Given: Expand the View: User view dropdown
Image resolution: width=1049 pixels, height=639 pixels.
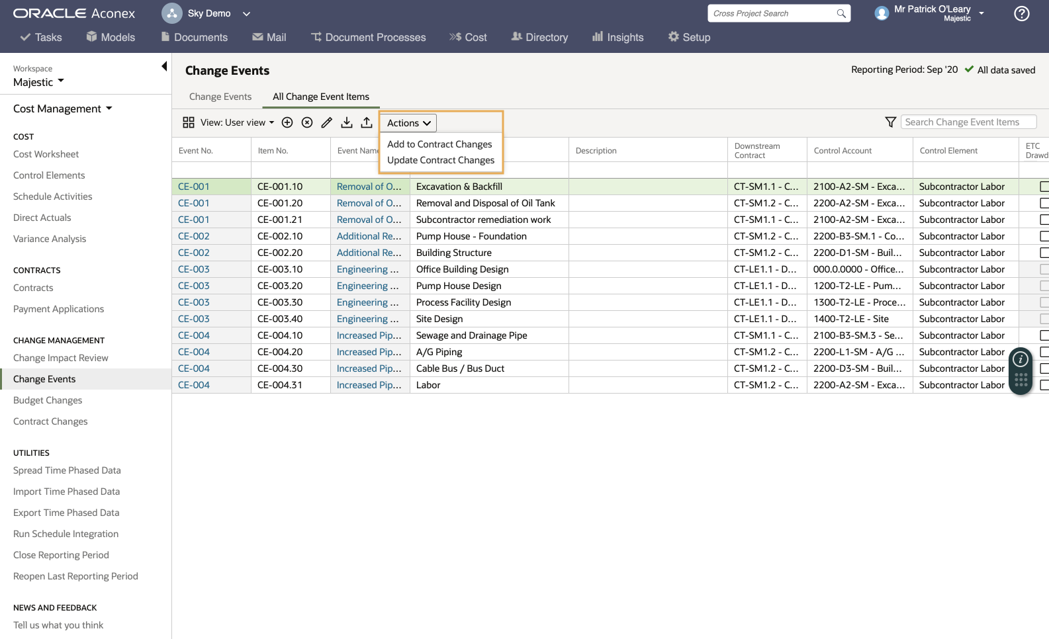Looking at the screenshot, I should 237,122.
